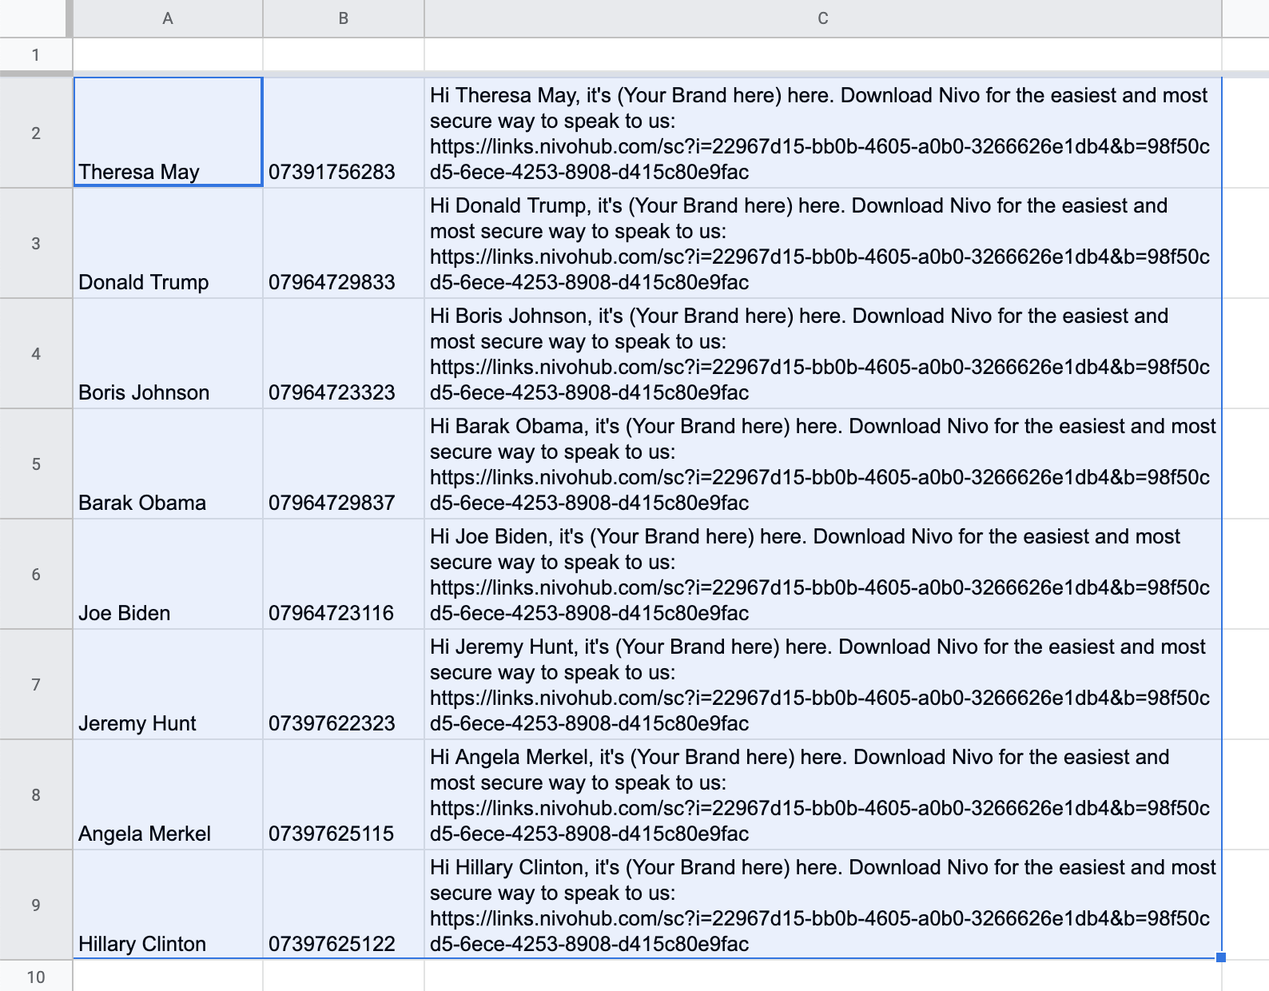Click column A header
Viewport: 1269px width, 991px height.
point(168,18)
